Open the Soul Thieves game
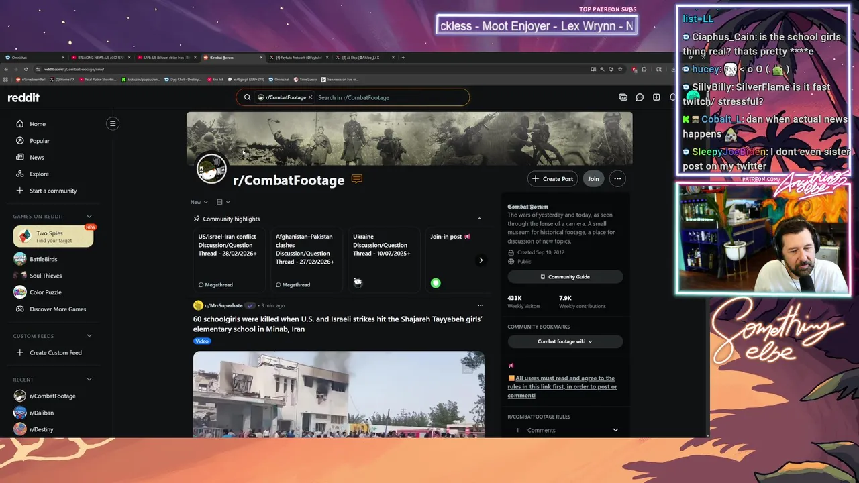Viewport: 859px width, 483px height. tap(46, 276)
